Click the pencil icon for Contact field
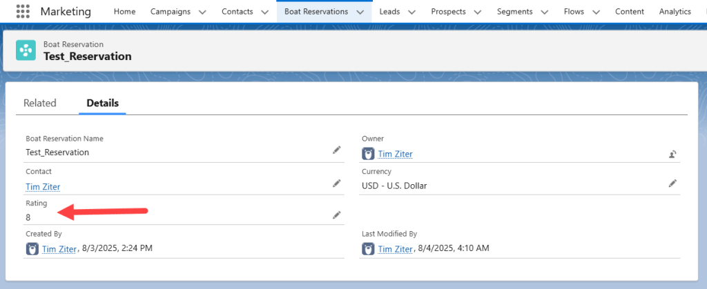 (x=336, y=183)
